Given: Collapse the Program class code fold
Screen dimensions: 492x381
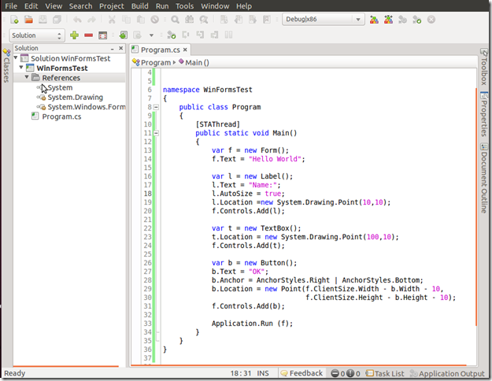Looking at the screenshot, I should click(157, 107).
